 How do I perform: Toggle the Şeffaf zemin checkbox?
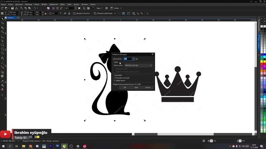[x=115, y=81]
